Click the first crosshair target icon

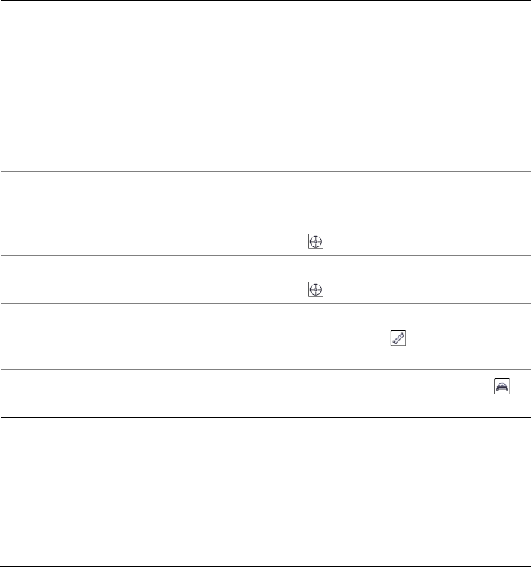tap(315, 243)
